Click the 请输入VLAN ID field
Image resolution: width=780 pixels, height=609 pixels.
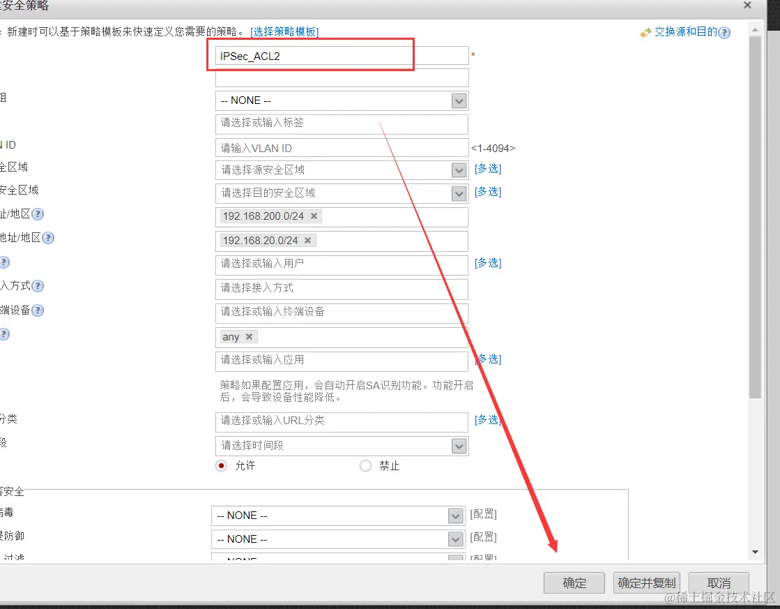point(342,148)
